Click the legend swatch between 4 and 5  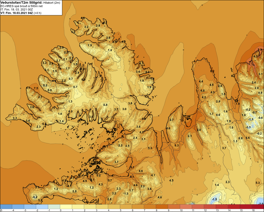click(x=114, y=206)
